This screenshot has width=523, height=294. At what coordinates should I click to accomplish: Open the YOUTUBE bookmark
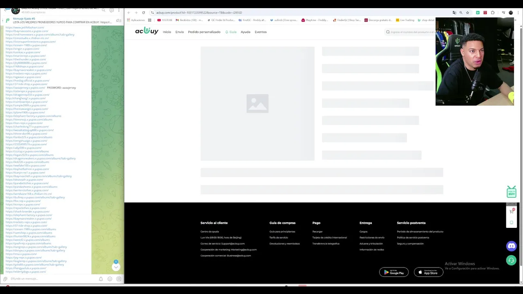(165, 20)
